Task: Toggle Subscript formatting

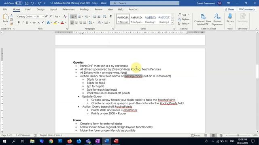Action: point(38,23)
